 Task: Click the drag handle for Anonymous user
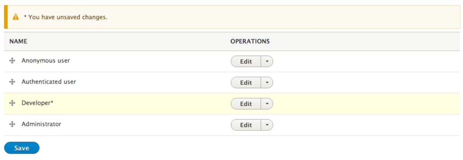coord(12,61)
